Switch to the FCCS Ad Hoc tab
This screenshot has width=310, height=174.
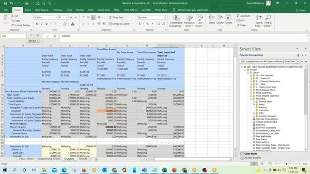130,10
